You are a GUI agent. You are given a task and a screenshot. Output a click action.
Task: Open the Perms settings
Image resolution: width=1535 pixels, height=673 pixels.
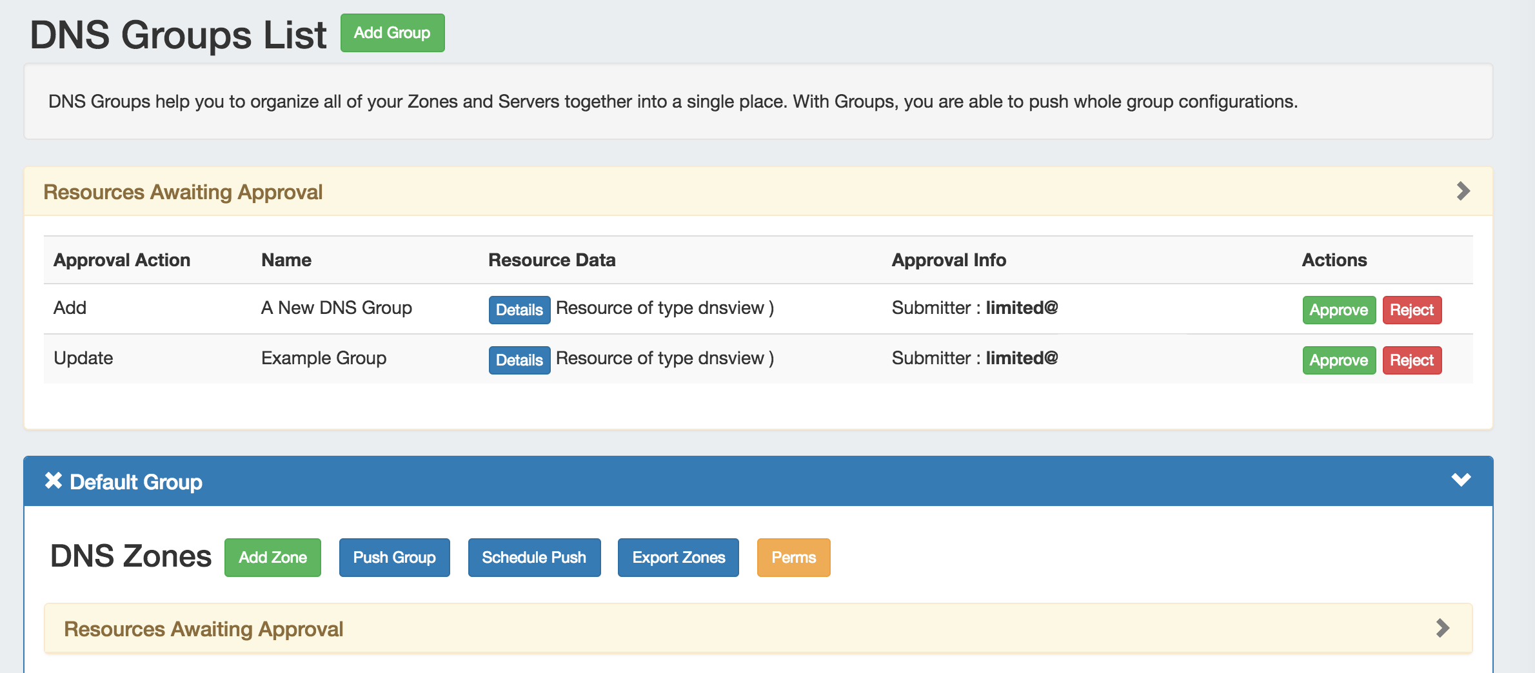pyautogui.click(x=793, y=558)
